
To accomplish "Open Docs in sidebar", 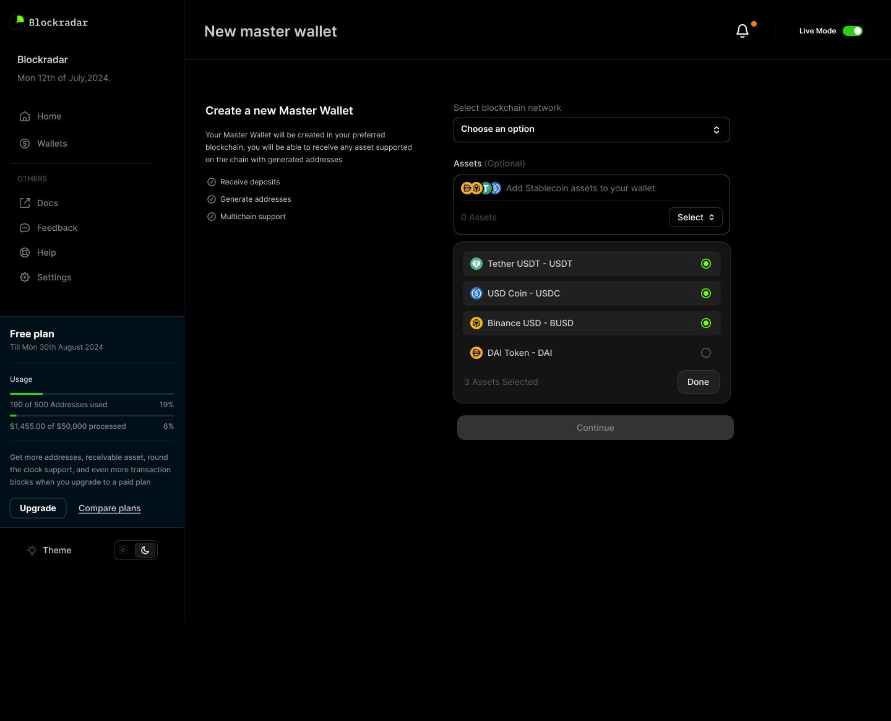I will 48,203.
